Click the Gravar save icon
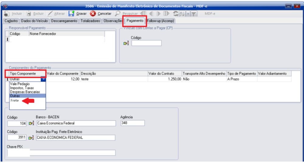This screenshot has width=304, height=163. point(71,14)
